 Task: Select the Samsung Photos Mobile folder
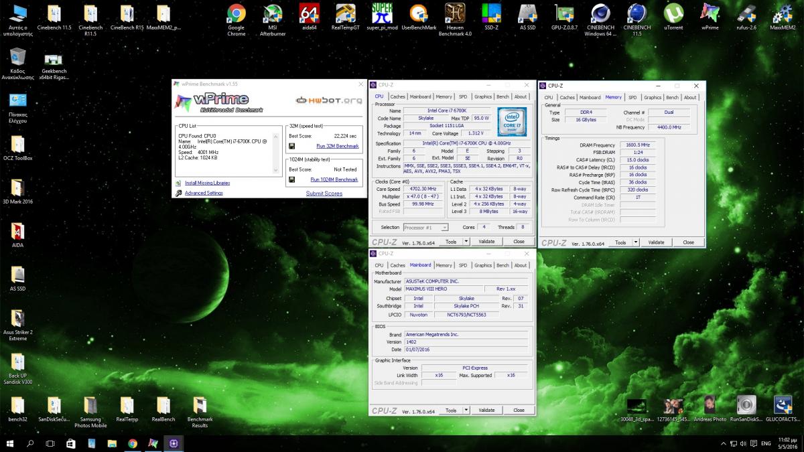(90, 412)
